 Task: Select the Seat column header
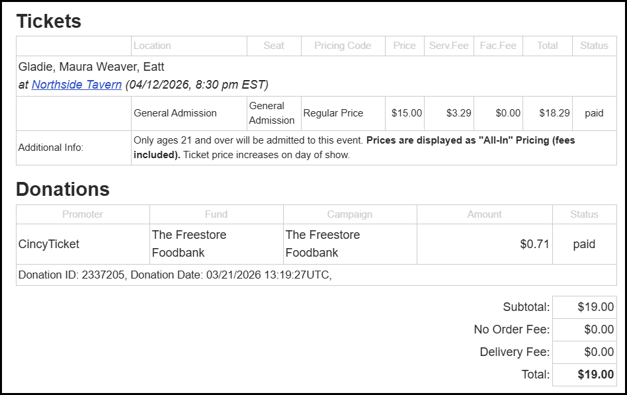(x=274, y=46)
